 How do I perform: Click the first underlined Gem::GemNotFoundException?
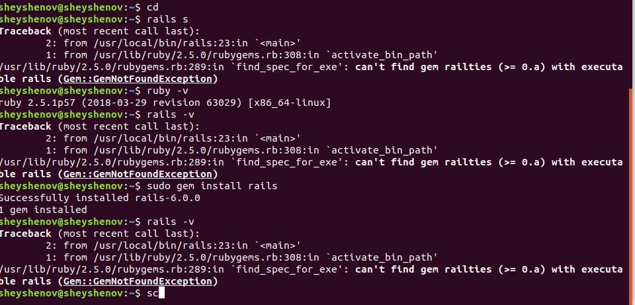tap(138, 79)
